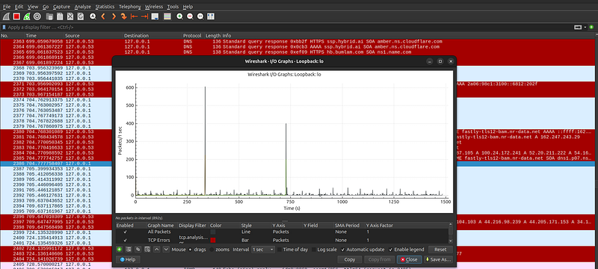Open the display filter history dropdown
Screen dimensions: 598x269
pyautogui.click(x=585, y=28)
